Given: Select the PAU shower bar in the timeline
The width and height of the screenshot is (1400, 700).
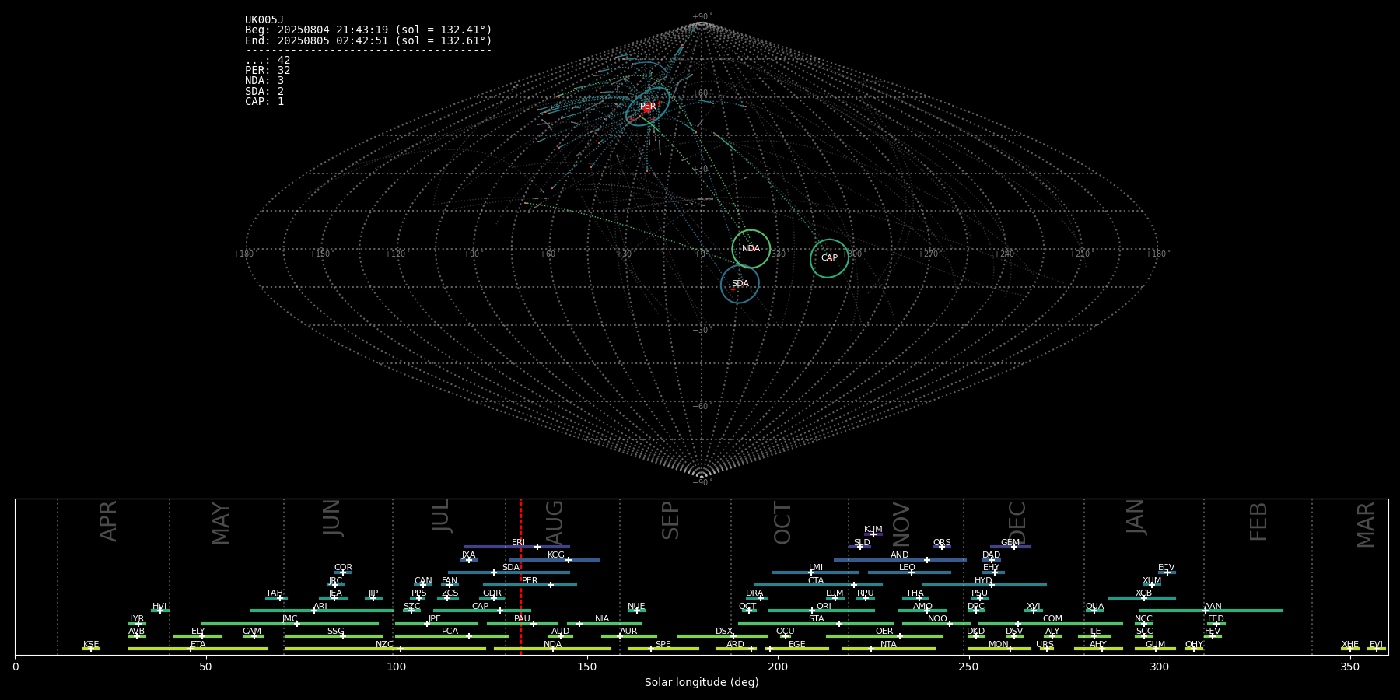Looking at the screenshot, I should (x=523, y=624).
